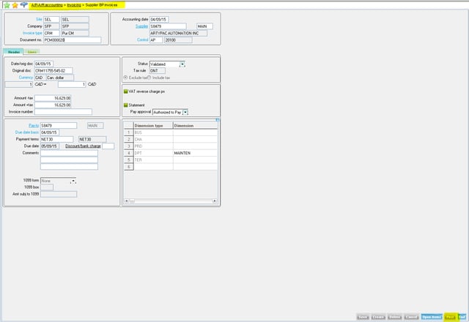This screenshot has height=322, width=469.
Task: Open the Status dropdown
Action: click(182, 64)
